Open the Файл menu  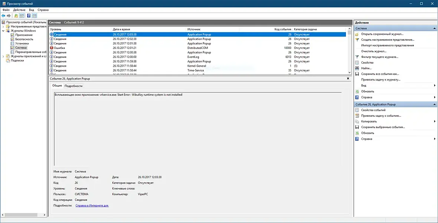[6, 10]
